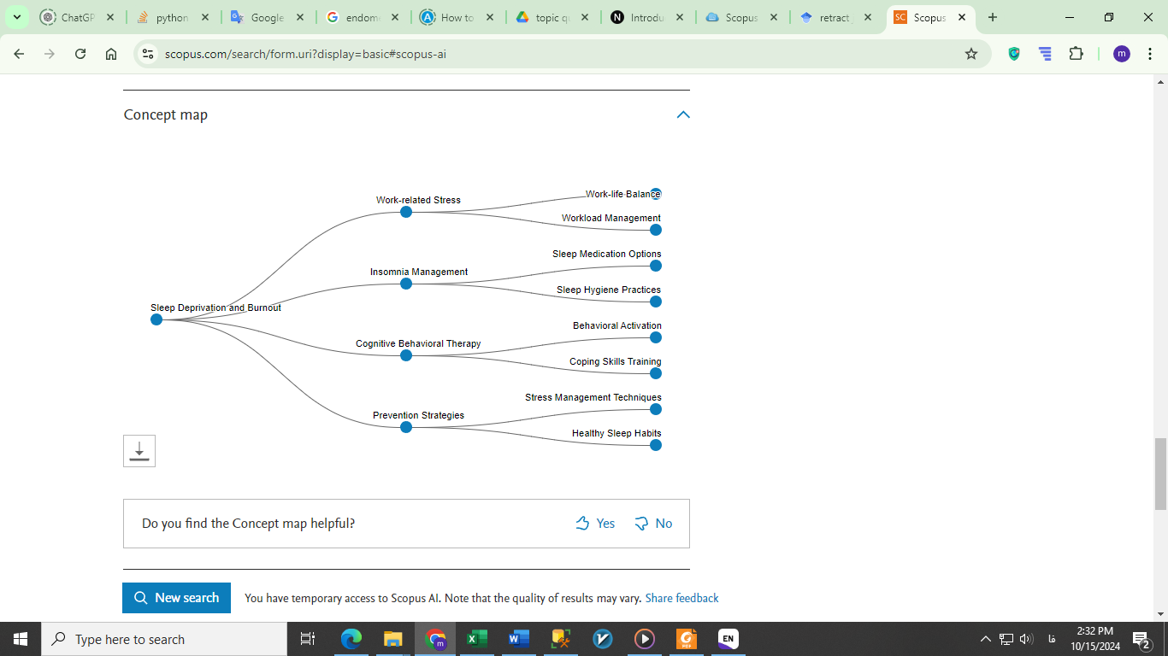Open the volume control in tray

pos(1027,639)
